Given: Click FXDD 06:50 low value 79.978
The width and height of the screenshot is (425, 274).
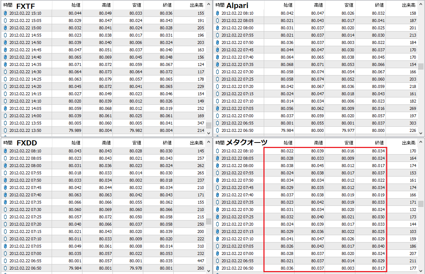Looking at the screenshot, I should [136, 268].
